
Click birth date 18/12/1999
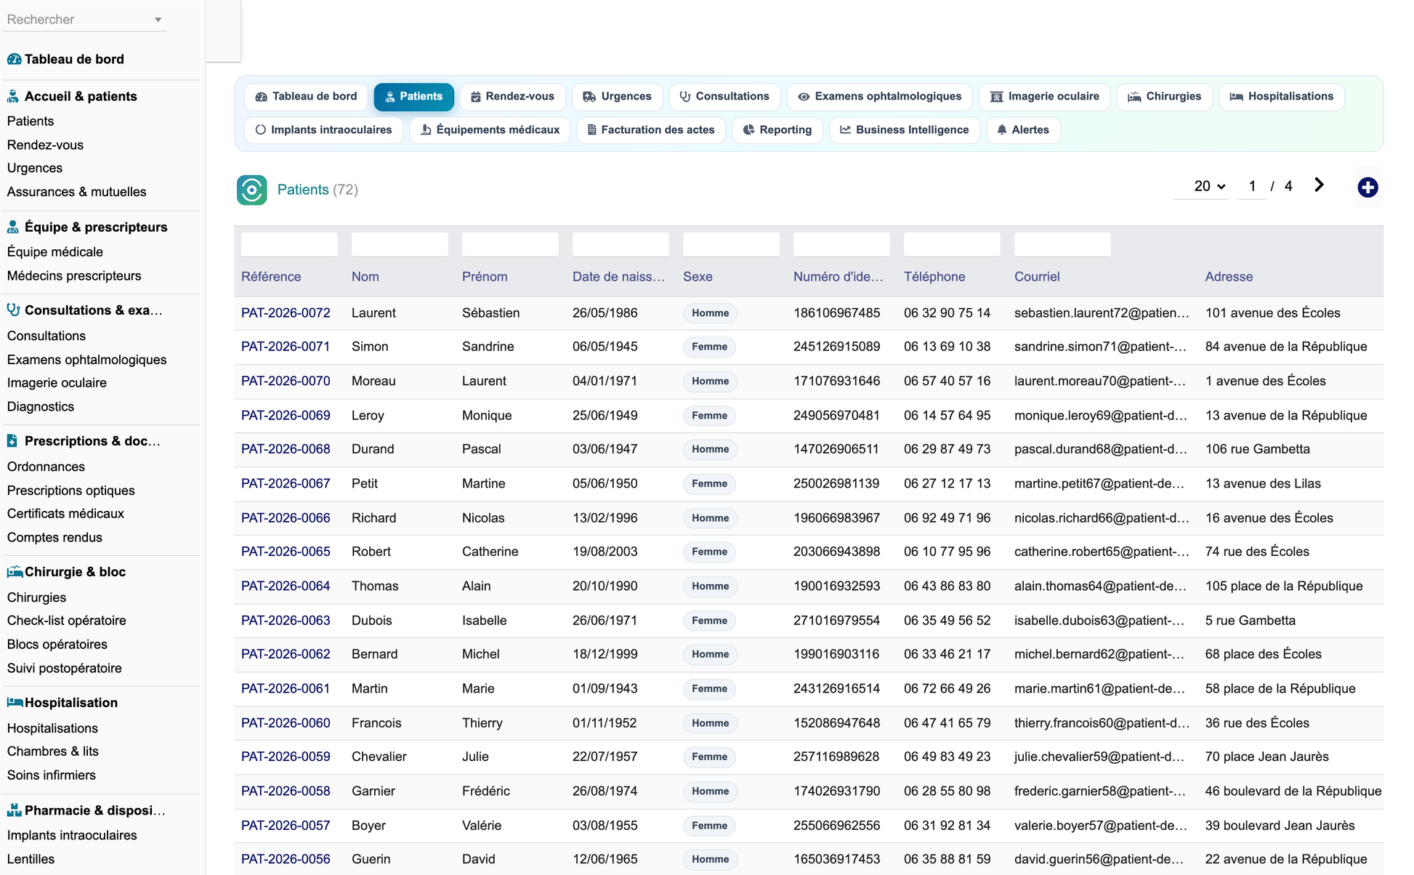tap(605, 654)
